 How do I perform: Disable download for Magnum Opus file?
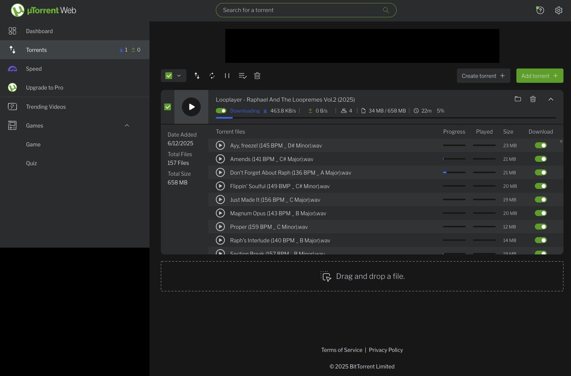(541, 213)
